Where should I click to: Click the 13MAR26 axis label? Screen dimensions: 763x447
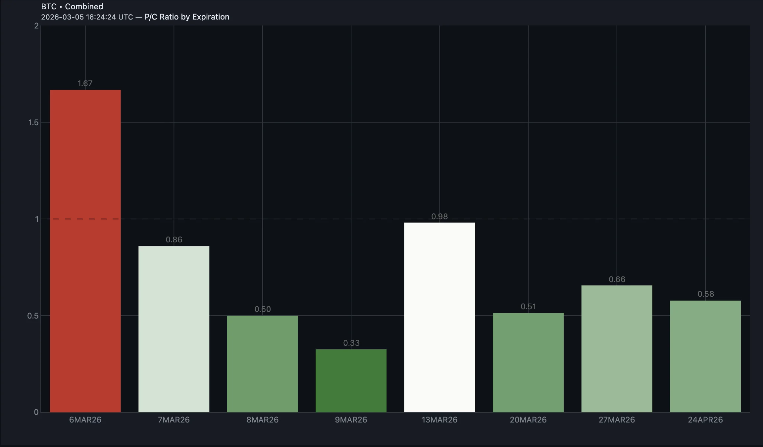(439, 420)
